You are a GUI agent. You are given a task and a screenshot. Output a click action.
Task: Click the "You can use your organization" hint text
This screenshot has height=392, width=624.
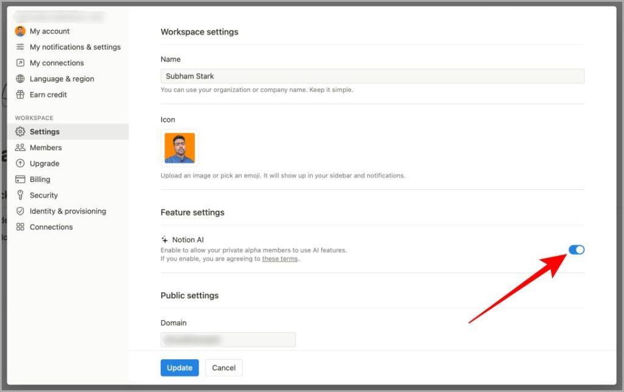point(257,90)
